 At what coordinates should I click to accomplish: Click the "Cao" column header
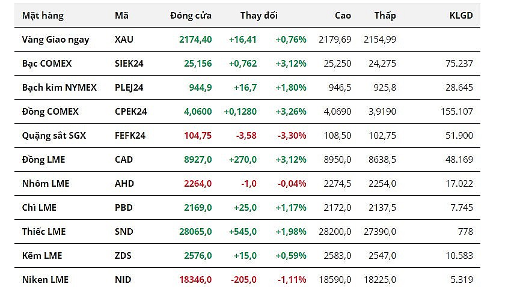pos(343,16)
